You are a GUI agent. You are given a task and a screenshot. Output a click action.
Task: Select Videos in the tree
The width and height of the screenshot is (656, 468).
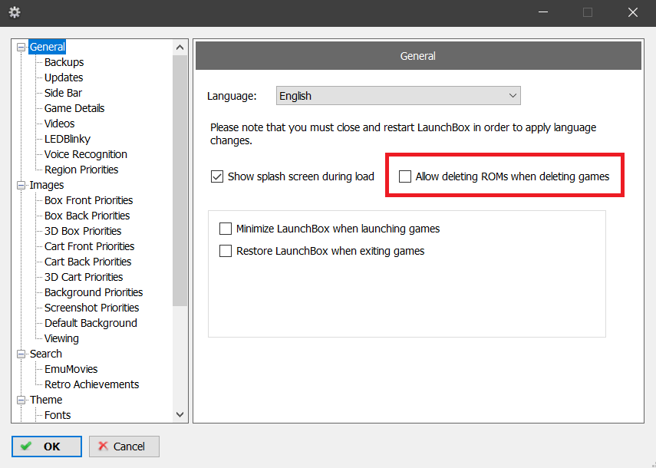[x=59, y=124]
